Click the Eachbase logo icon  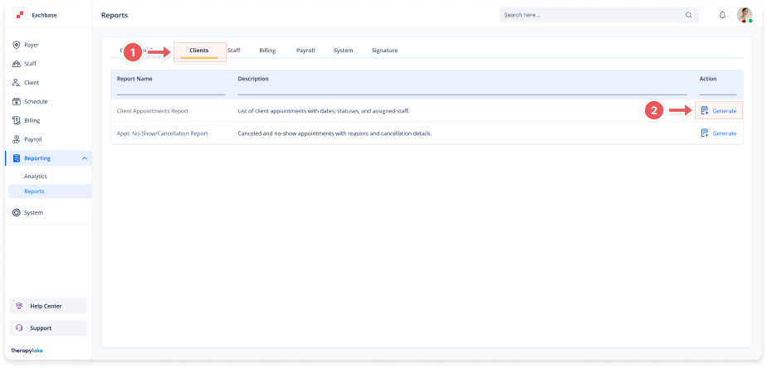point(20,15)
